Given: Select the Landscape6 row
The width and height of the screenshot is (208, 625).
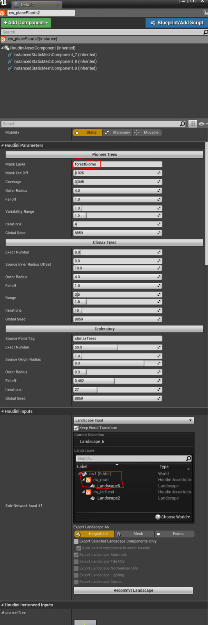Looking at the screenshot, I should click(134, 486).
